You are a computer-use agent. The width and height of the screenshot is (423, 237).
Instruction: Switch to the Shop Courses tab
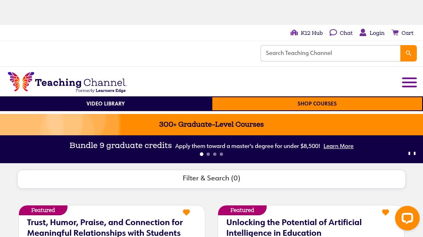(x=317, y=104)
